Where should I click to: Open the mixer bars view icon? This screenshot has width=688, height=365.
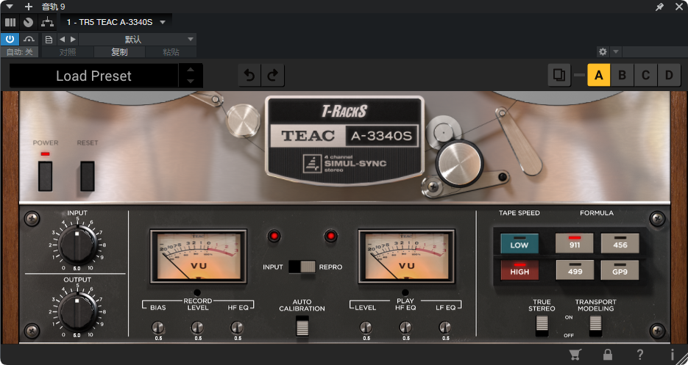click(10, 22)
